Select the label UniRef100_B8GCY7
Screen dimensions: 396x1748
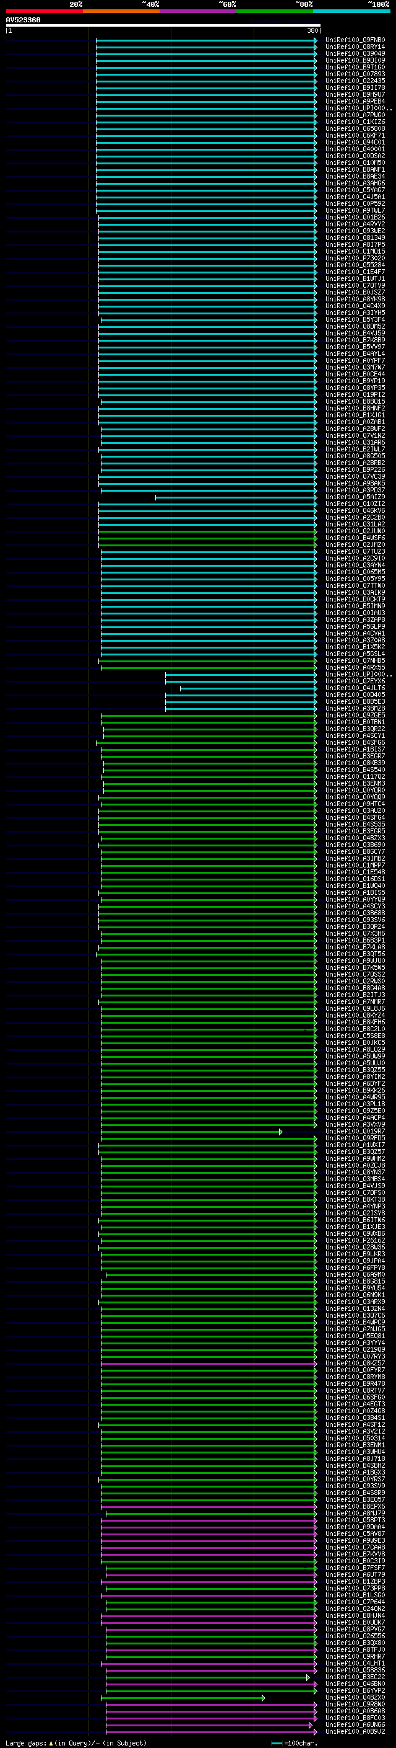point(355,851)
